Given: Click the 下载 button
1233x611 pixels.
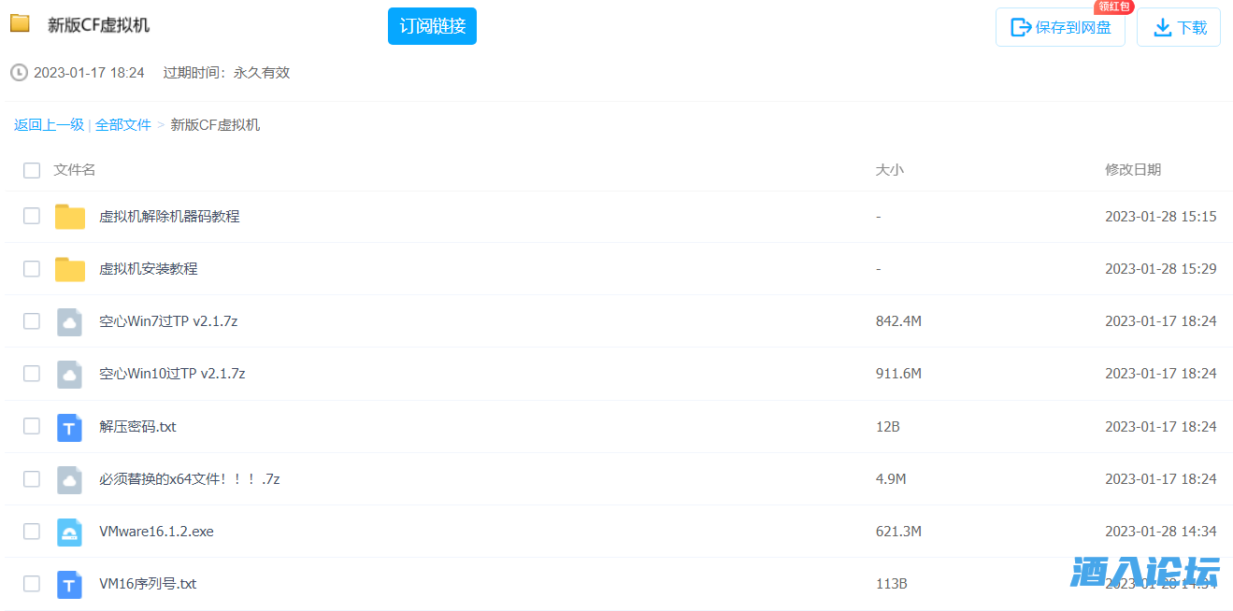Looking at the screenshot, I should [x=1179, y=27].
